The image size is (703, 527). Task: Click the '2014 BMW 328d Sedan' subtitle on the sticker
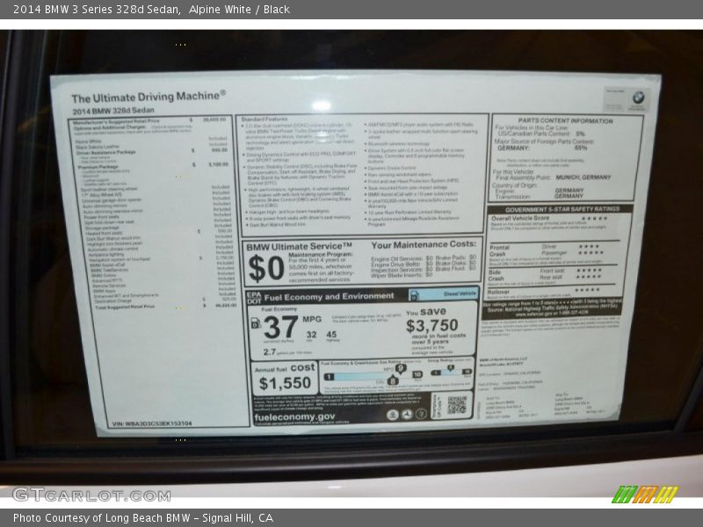click(x=113, y=111)
